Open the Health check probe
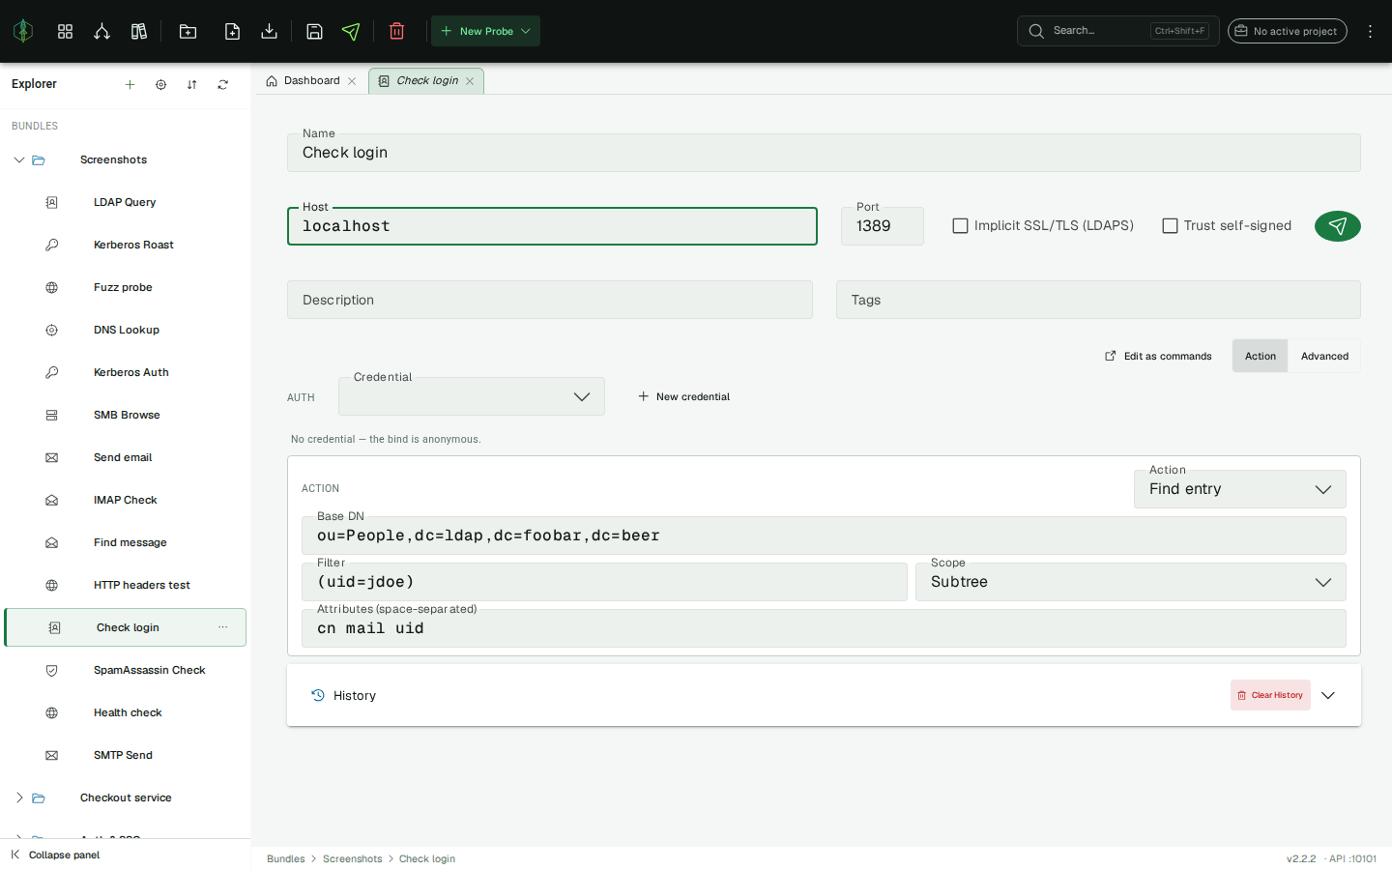Viewport: 1392px width, 870px height. coord(125,712)
